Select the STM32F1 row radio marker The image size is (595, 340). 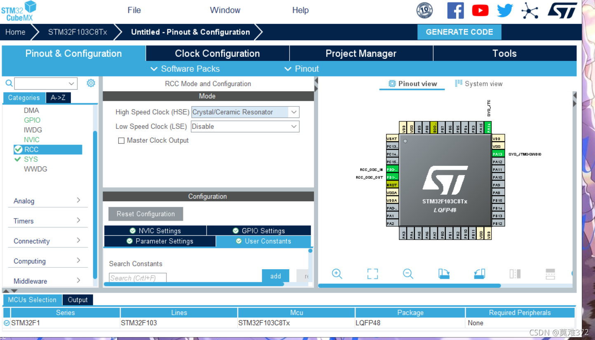7,323
